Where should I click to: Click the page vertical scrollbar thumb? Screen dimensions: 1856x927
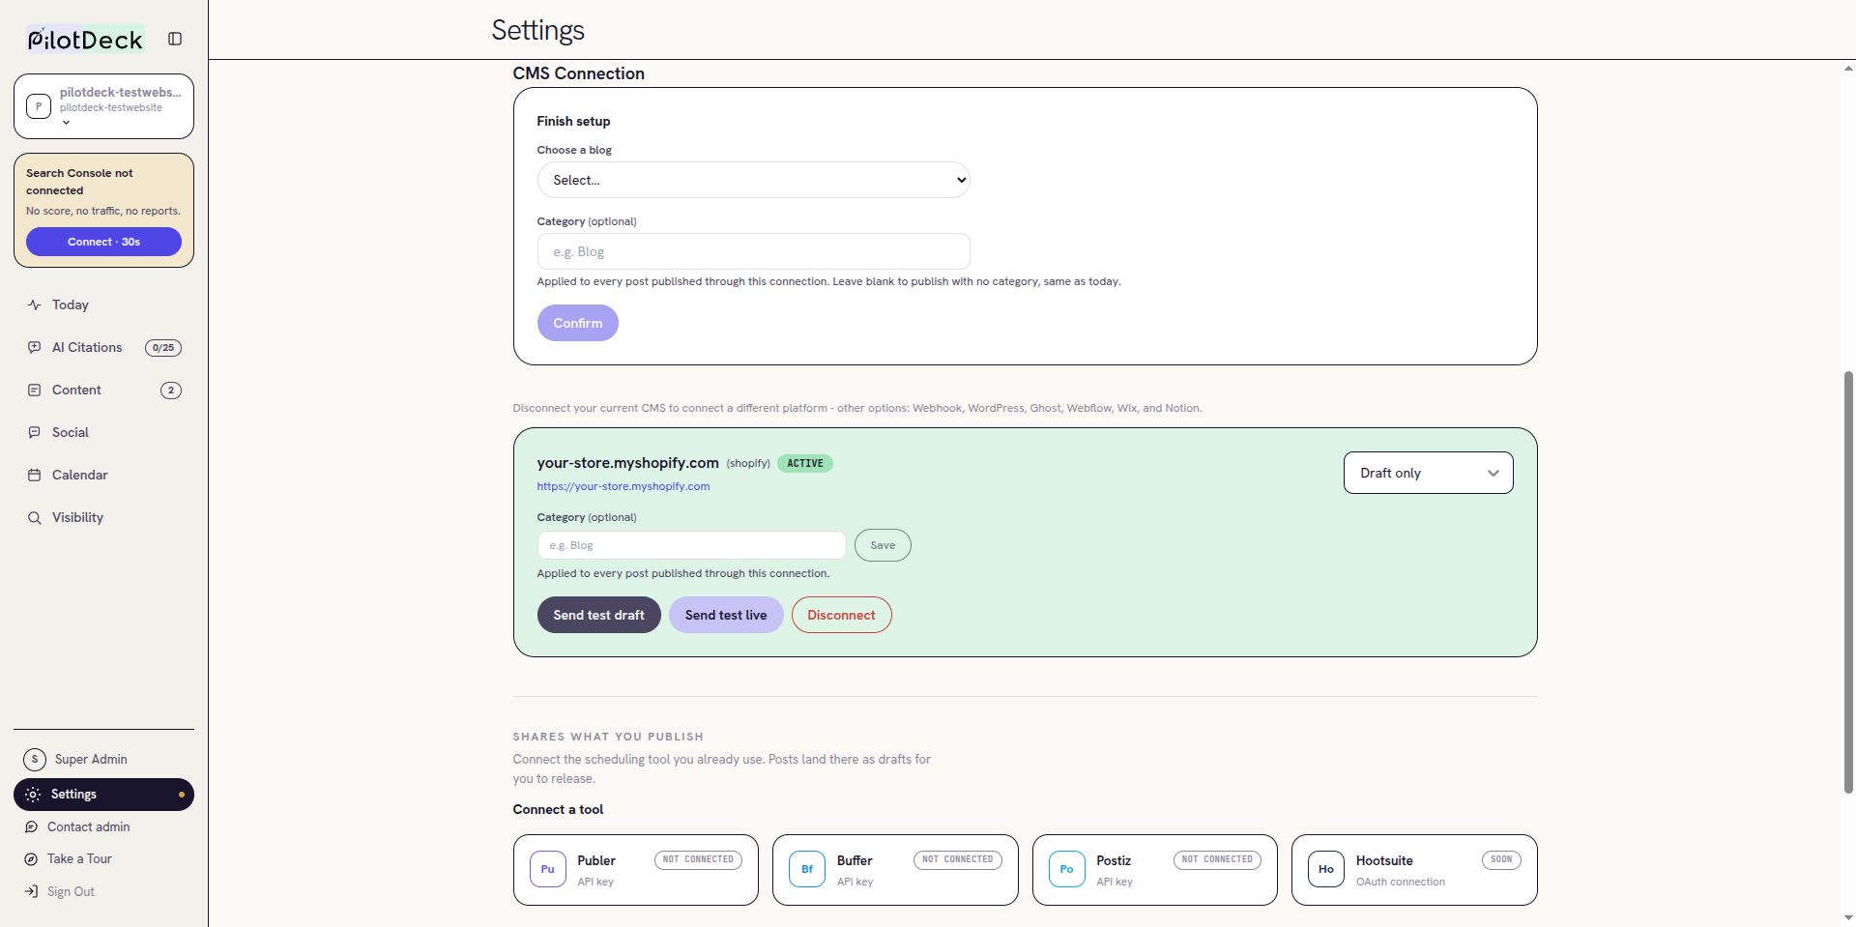click(1848, 582)
